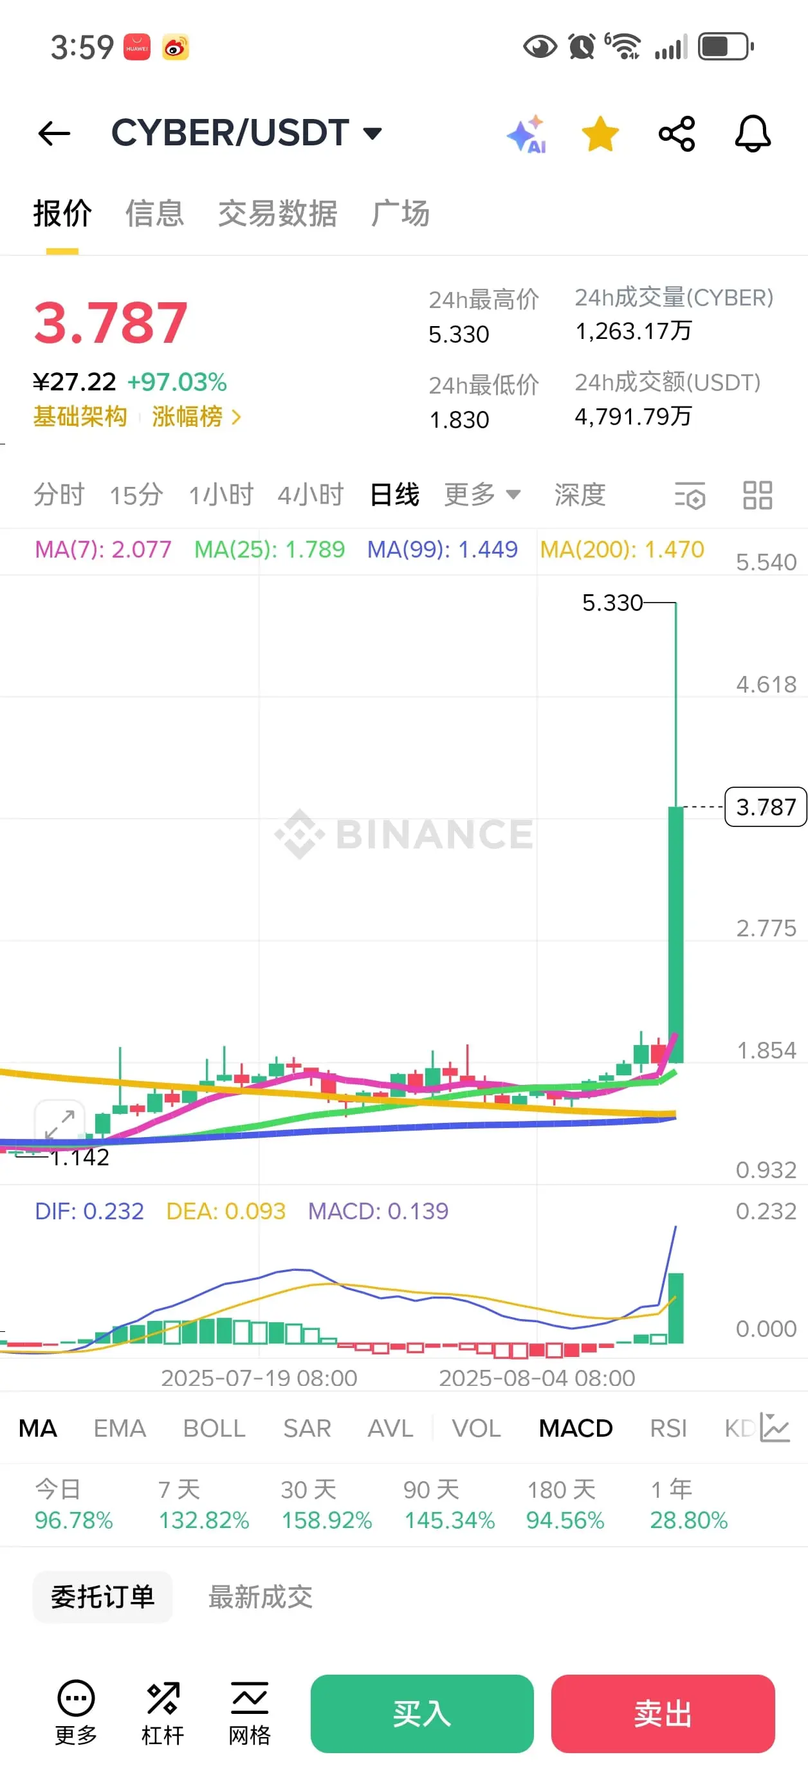Tap the red 卖出 sell button
The image size is (808, 1775).
[x=663, y=1713]
